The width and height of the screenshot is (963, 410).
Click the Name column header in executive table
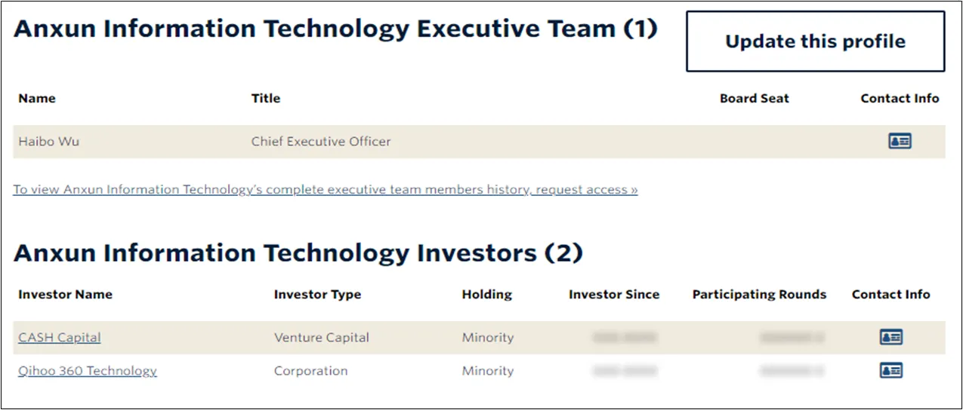[x=37, y=98]
